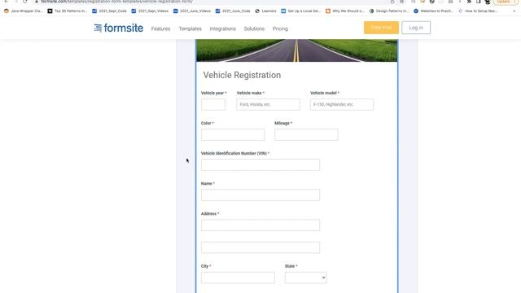
Task: Open the Java Wrapper Cla... bookmark
Action: pyautogui.click(x=24, y=11)
